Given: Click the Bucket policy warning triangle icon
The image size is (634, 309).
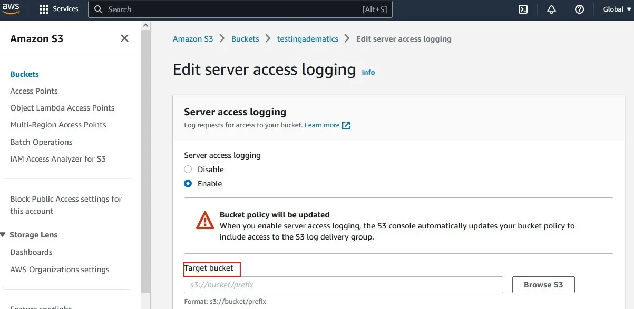Looking at the screenshot, I should click(204, 220).
